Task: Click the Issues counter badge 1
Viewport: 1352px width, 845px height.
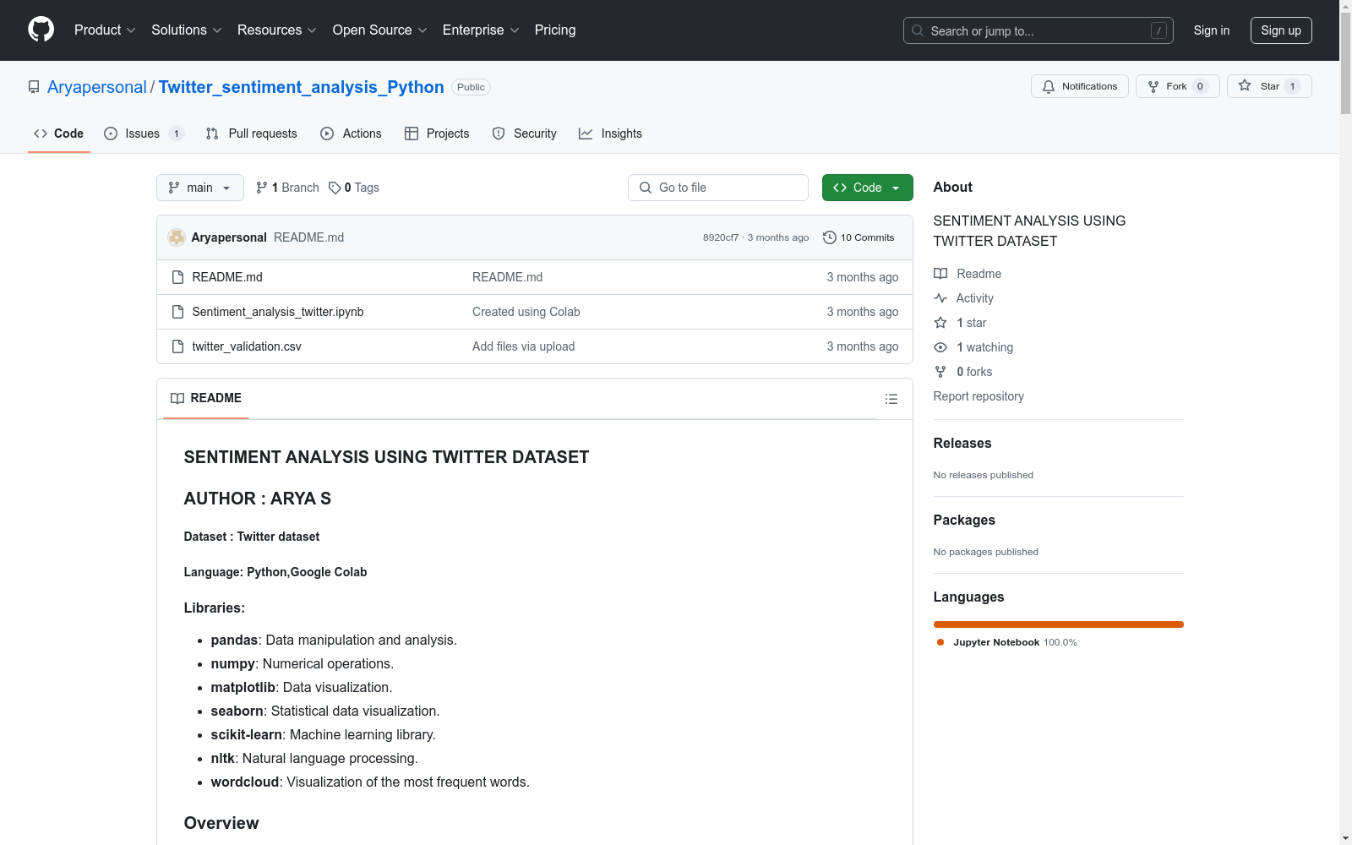Action: click(176, 134)
